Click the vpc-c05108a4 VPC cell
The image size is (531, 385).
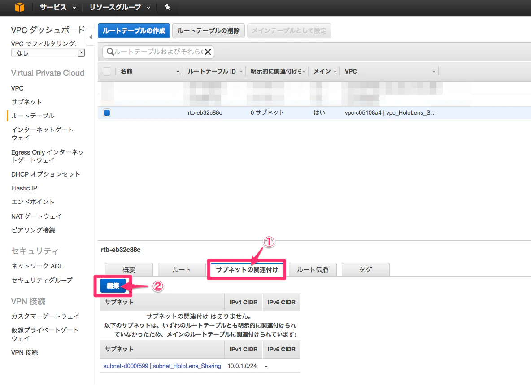click(x=391, y=112)
